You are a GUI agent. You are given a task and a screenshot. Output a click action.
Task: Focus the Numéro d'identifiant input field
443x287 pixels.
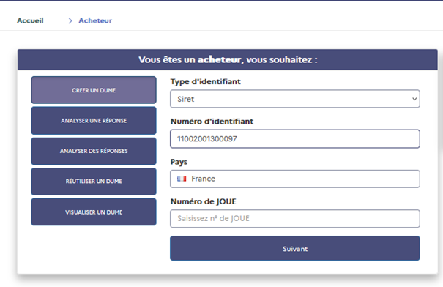point(295,138)
